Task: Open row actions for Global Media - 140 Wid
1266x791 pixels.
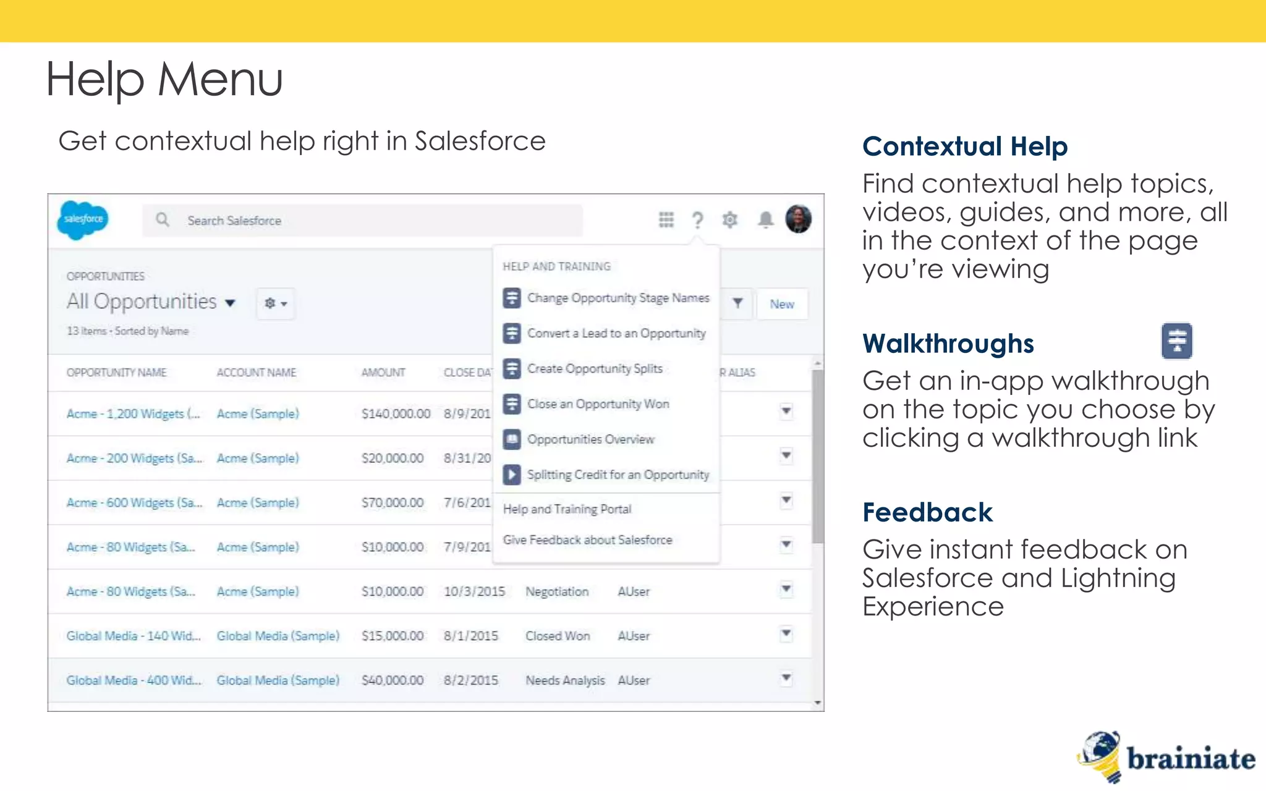Action: click(x=786, y=633)
